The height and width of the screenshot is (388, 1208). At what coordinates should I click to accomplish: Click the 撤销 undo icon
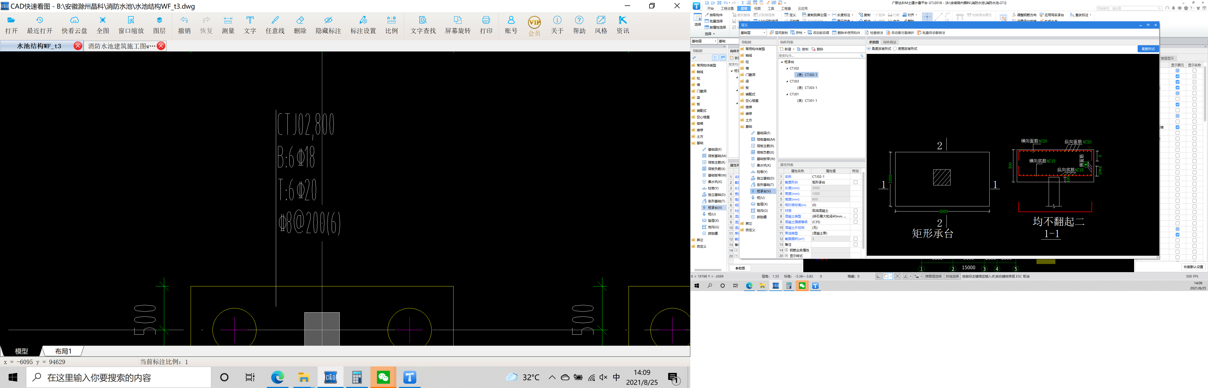click(184, 25)
